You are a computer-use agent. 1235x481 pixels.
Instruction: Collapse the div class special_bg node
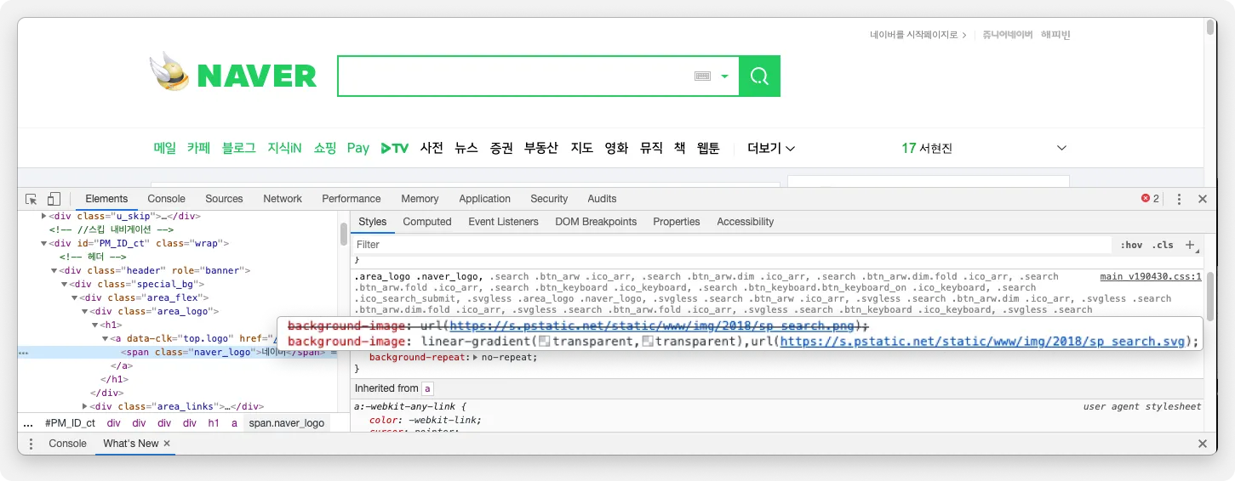click(65, 284)
